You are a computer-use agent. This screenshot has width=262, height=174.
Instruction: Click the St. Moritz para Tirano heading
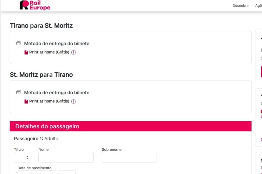point(41,75)
